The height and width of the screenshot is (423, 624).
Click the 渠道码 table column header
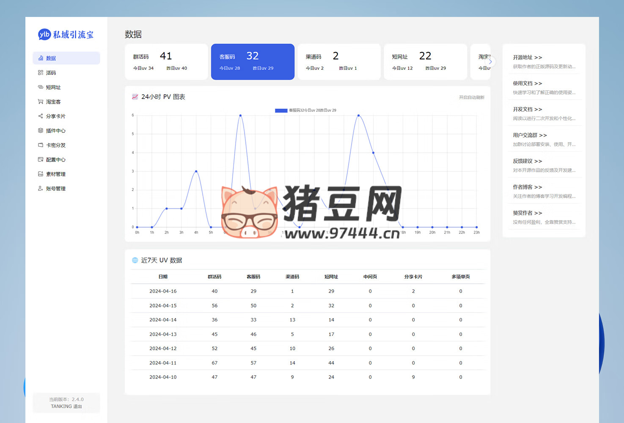pos(292,277)
